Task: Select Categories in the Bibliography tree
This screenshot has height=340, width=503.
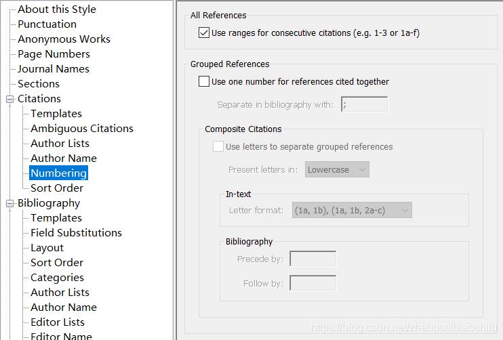Action: click(57, 278)
